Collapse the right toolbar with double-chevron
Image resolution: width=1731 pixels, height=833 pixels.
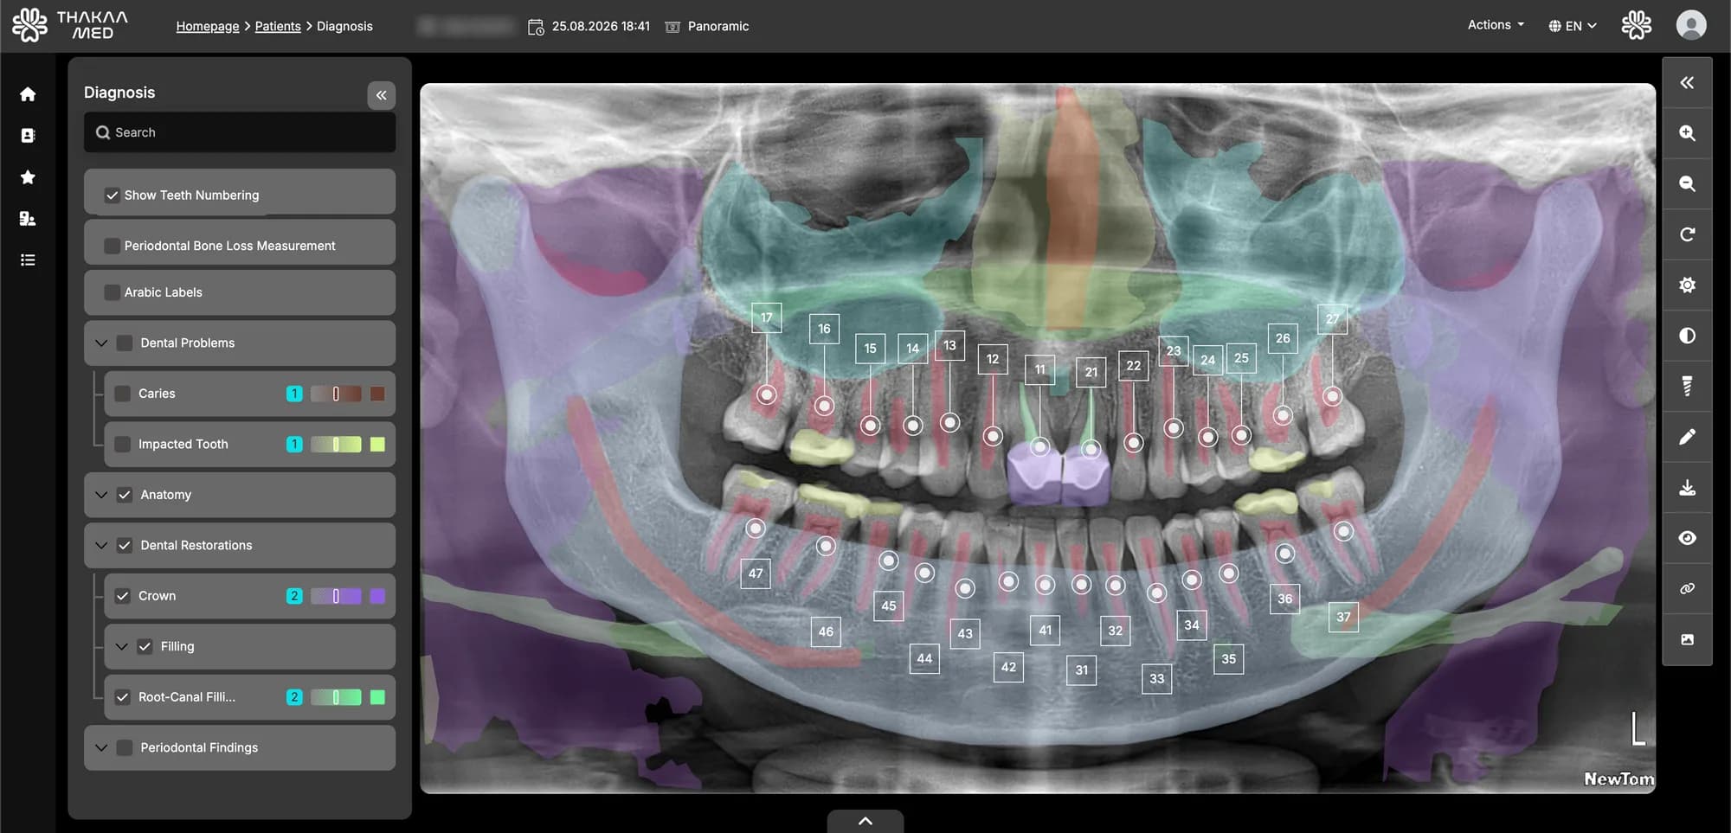point(1687,83)
